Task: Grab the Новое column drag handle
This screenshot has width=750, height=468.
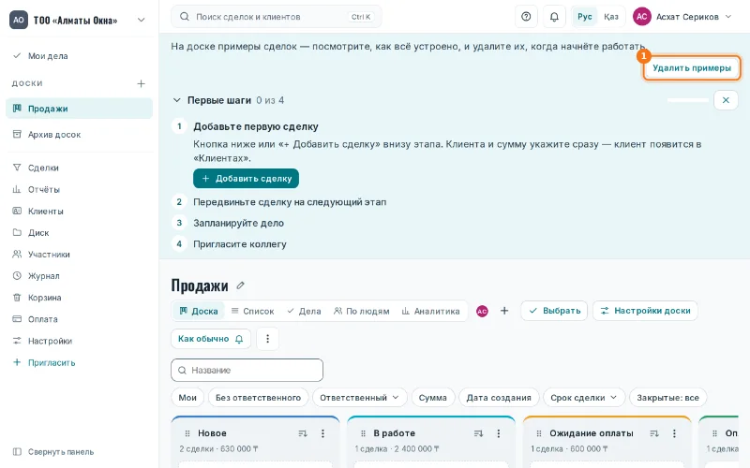Action: (187, 433)
